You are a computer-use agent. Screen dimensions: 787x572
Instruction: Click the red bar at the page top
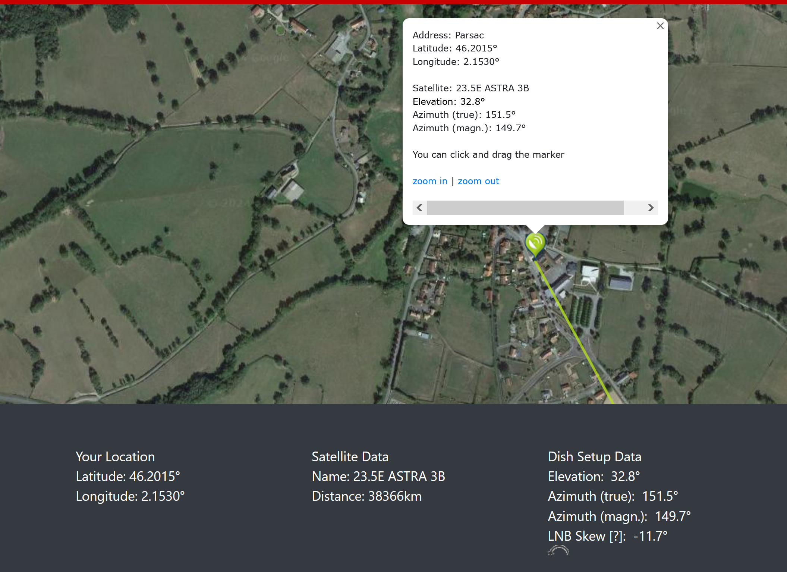393,2
